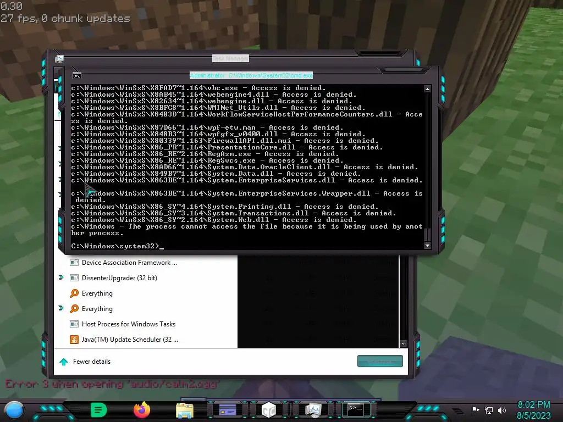563x422 pixels.
Task: Open File Explorer from the taskbar
Action: (185, 410)
